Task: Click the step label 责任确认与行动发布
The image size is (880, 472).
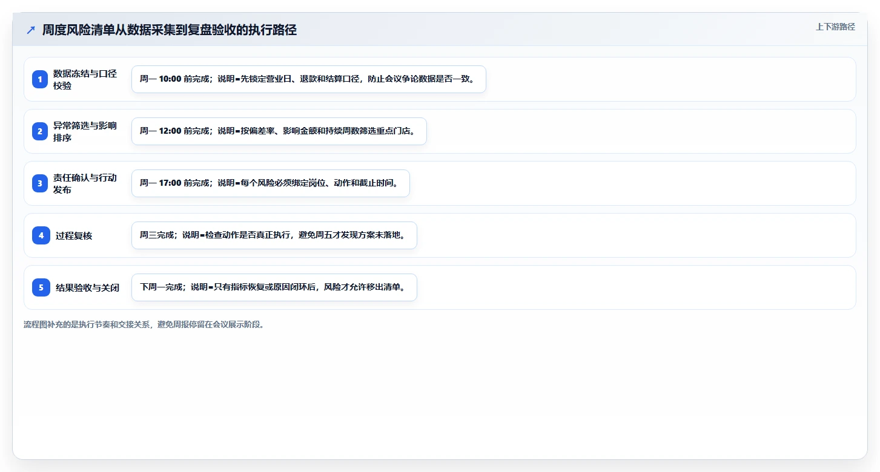Action: [x=85, y=183]
